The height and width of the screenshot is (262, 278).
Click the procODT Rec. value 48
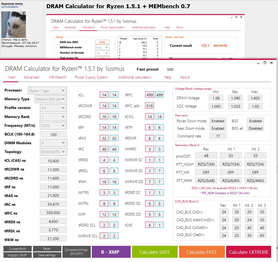[x=206, y=155]
